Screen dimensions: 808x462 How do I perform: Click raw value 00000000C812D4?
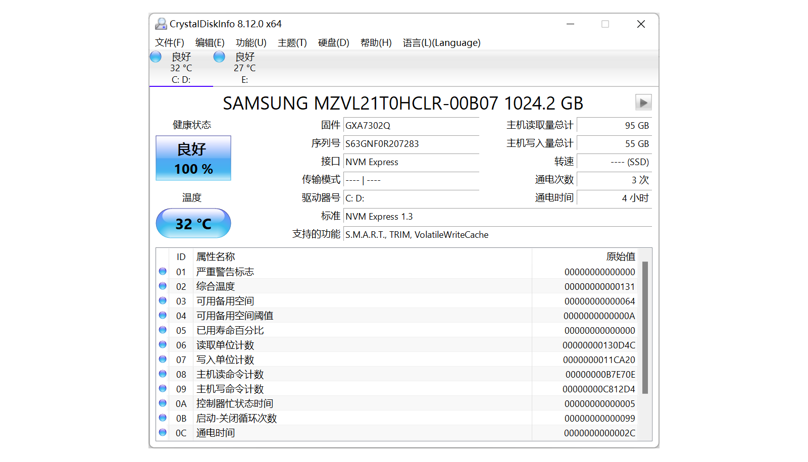pyautogui.click(x=599, y=389)
